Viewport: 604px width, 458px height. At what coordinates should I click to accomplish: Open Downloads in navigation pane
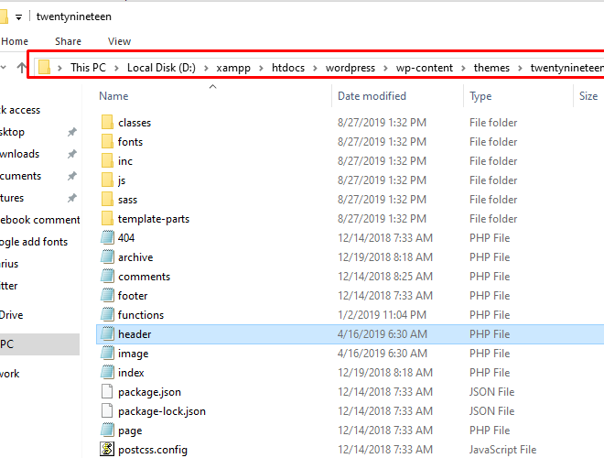[19, 154]
